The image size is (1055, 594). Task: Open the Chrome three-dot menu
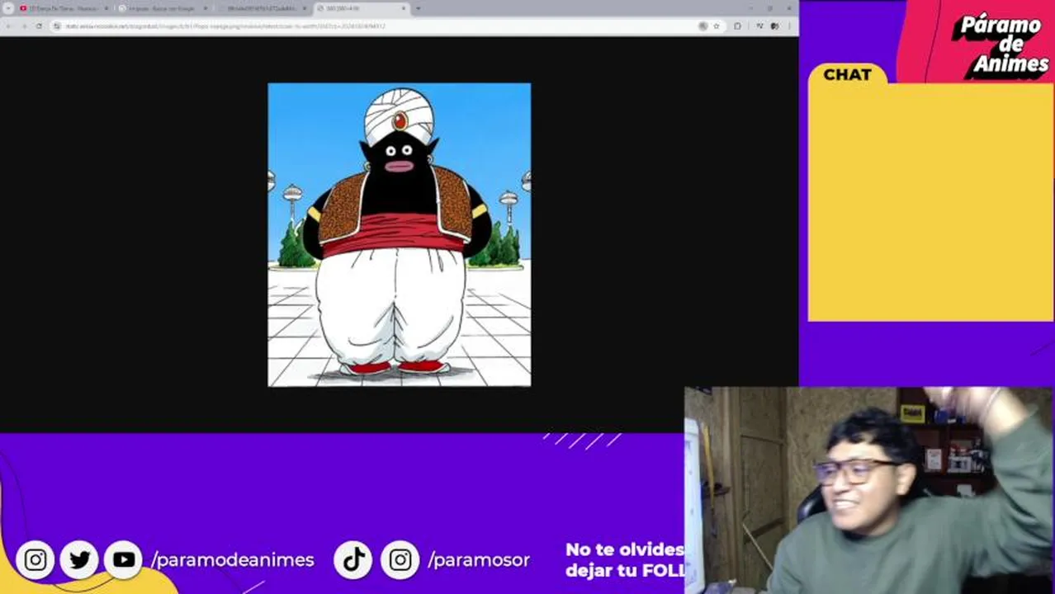788,26
